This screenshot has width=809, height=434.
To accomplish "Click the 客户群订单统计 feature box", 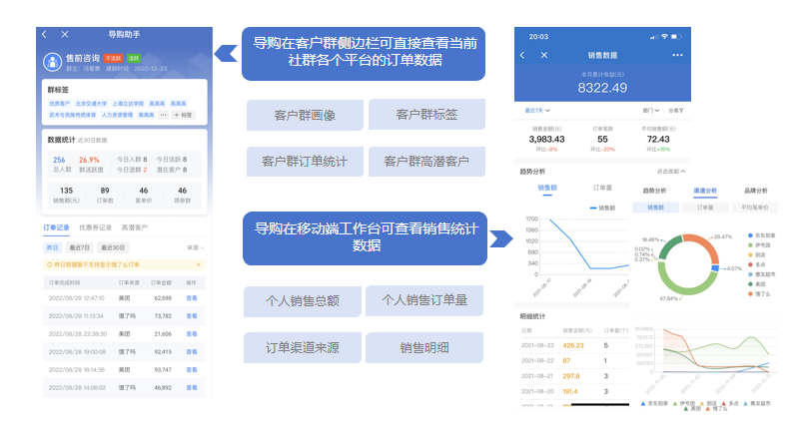I will [305, 162].
